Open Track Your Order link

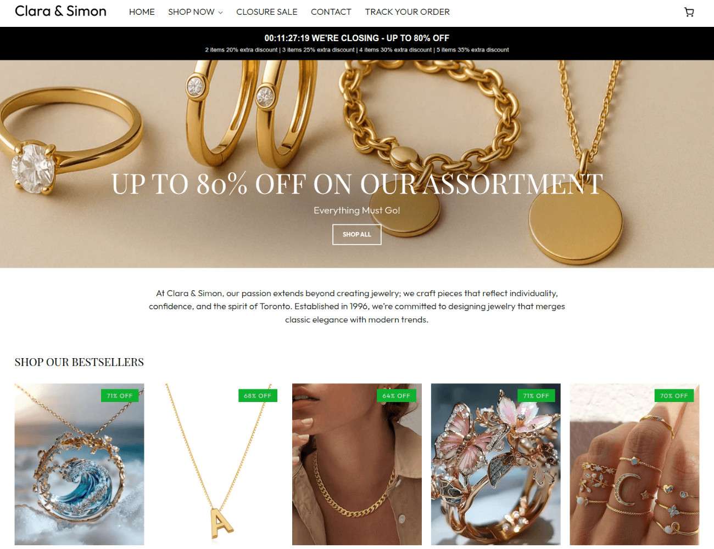[407, 12]
